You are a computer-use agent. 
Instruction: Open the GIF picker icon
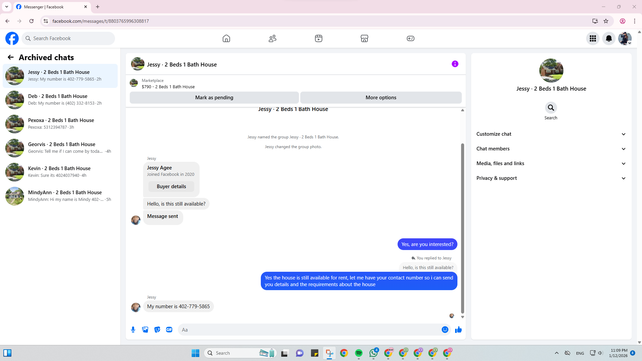[x=169, y=330]
